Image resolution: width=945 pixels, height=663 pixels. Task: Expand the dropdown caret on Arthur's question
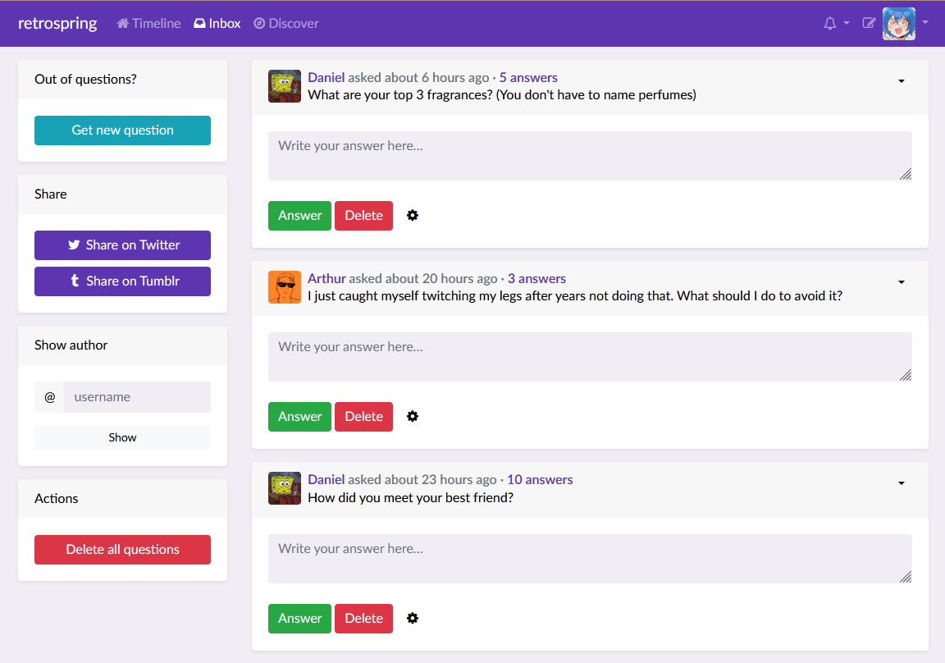tap(901, 282)
